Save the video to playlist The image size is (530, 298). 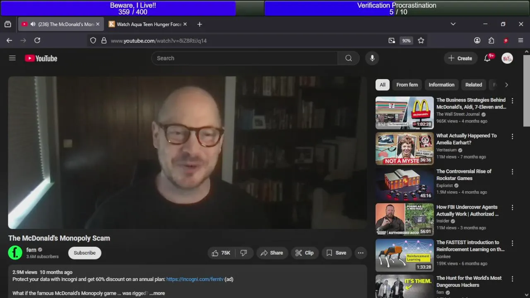(336, 253)
